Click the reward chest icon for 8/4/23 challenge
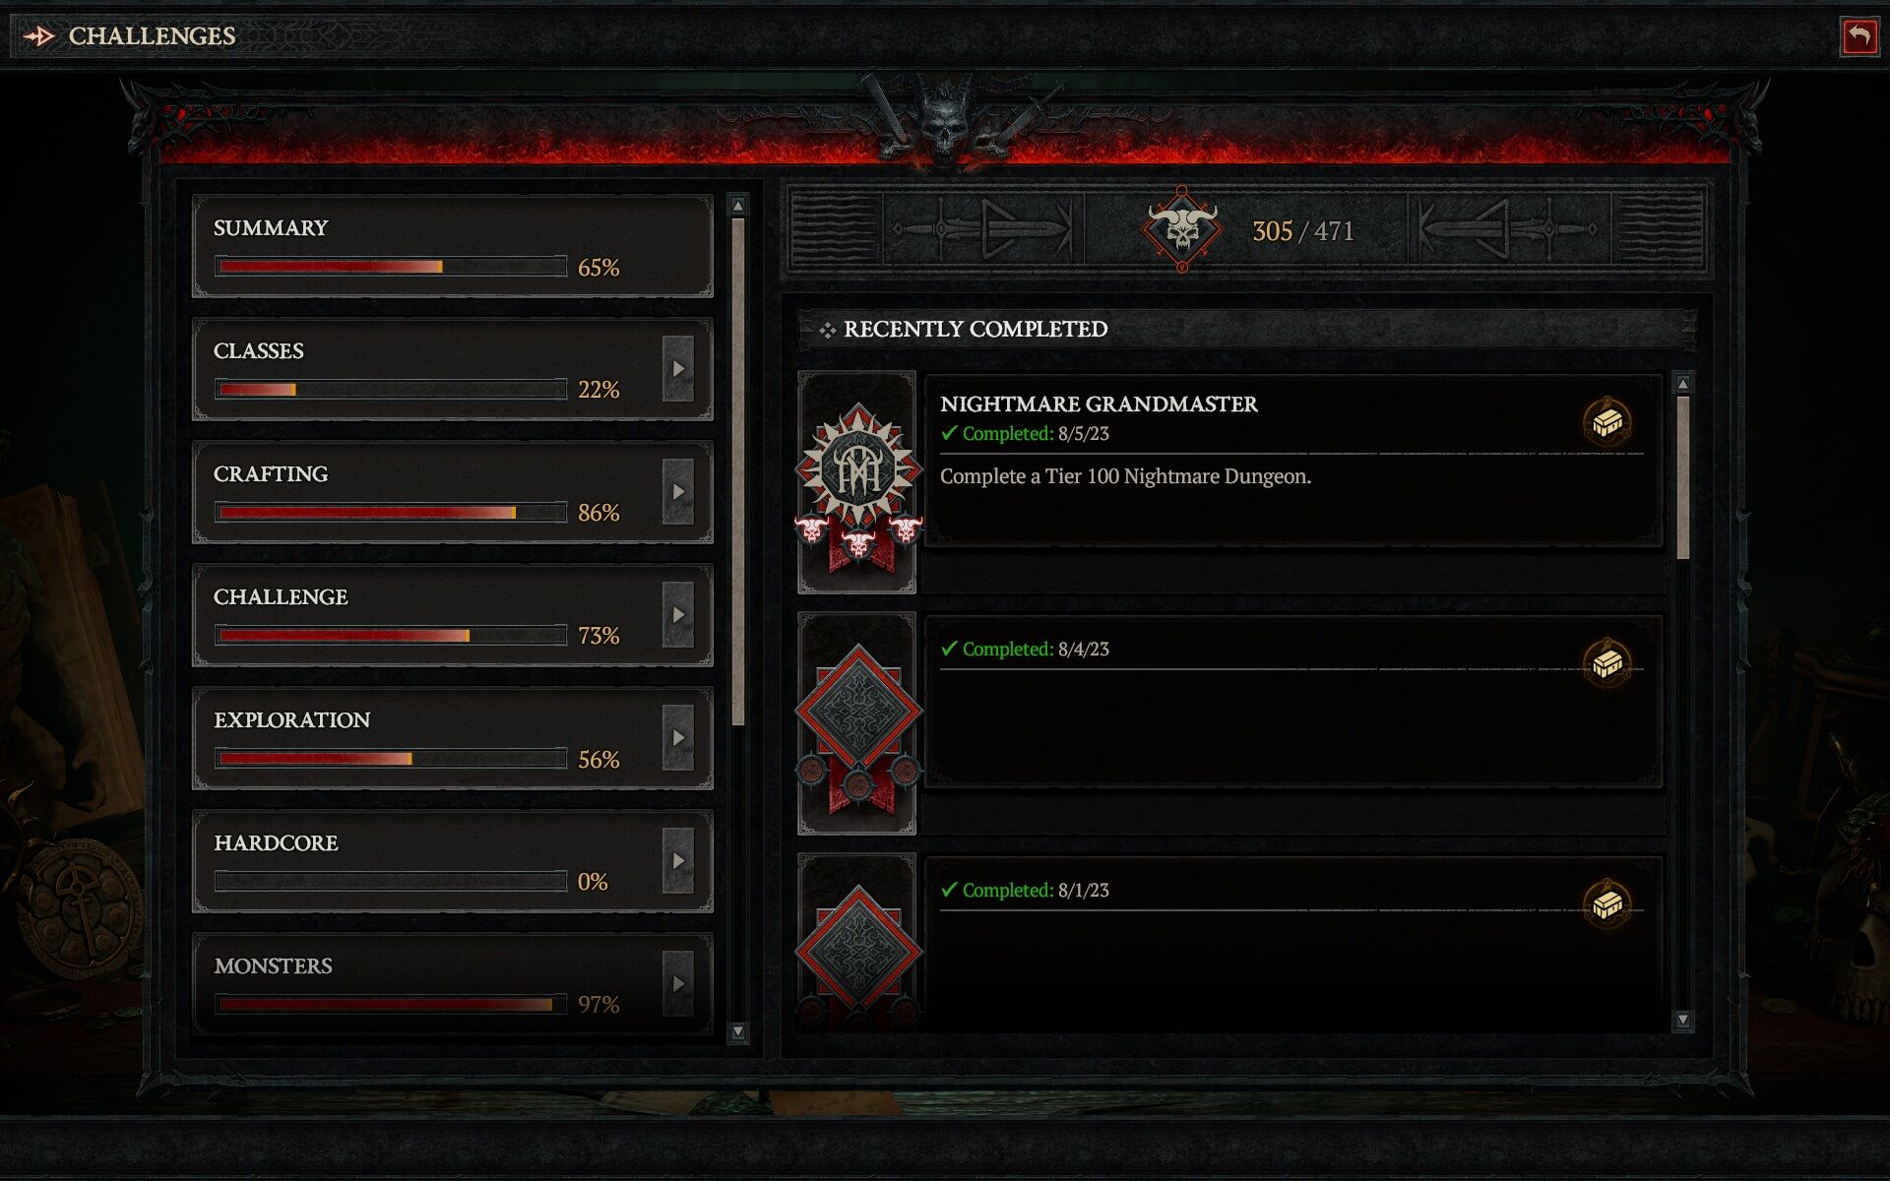This screenshot has width=1890, height=1181. click(x=1606, y=663)
